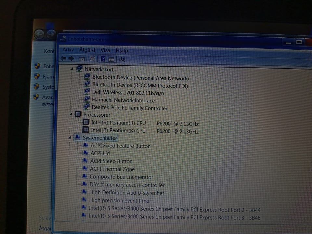Collapse the Processorer category arrow
312x234 pixels.
tap(71, 114)
